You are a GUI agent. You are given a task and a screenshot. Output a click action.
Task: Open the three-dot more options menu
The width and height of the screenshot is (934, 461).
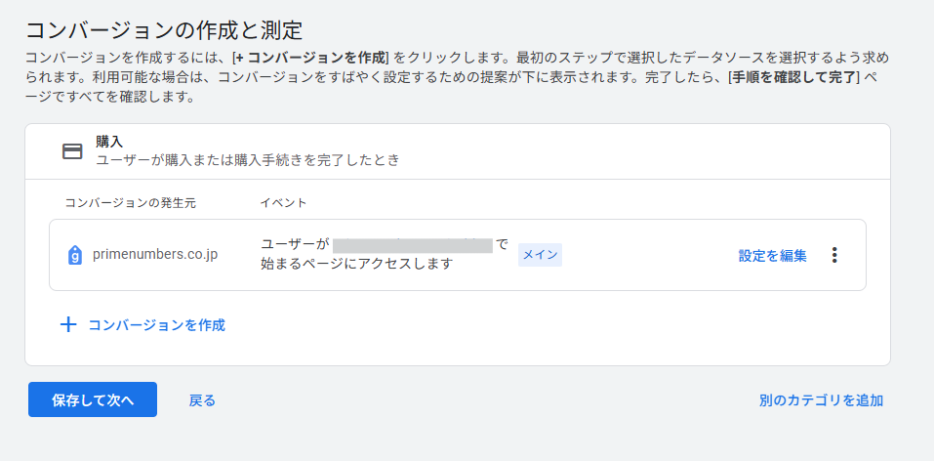833,255
